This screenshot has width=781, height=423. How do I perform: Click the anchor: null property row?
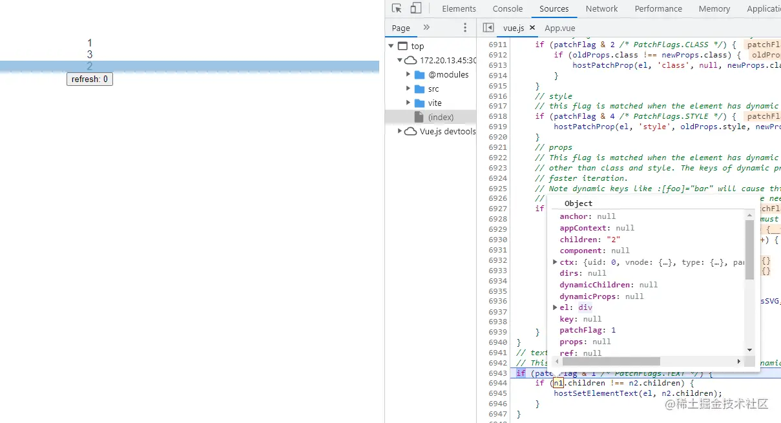tap(588, 216)
